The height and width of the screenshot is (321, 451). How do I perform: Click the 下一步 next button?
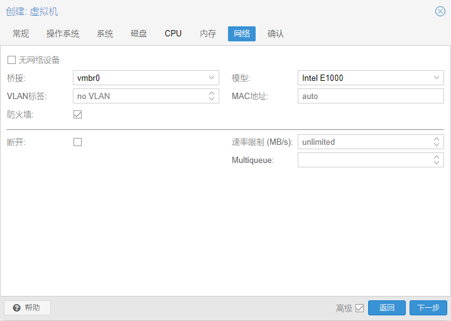point(428,308)
